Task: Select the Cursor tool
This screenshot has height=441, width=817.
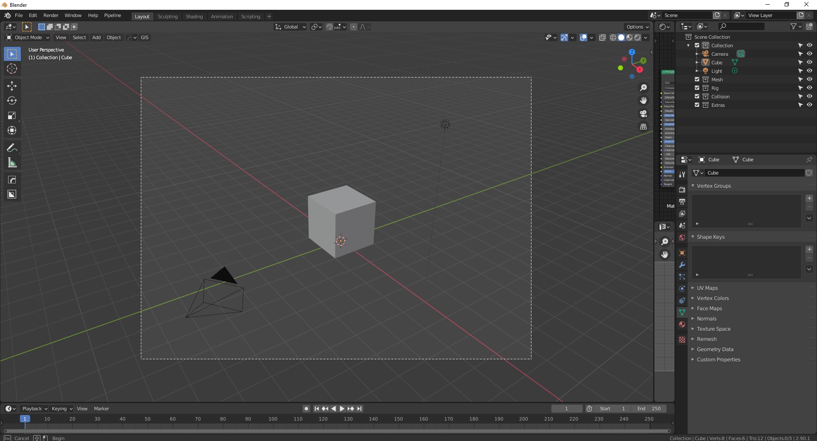Action: pyautogui.click(x=12, y=69)
